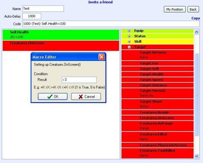Image resolution: width=203 pixels, height=163 pixels.
Task: Click the Copy link
Action: coord(196,18)
